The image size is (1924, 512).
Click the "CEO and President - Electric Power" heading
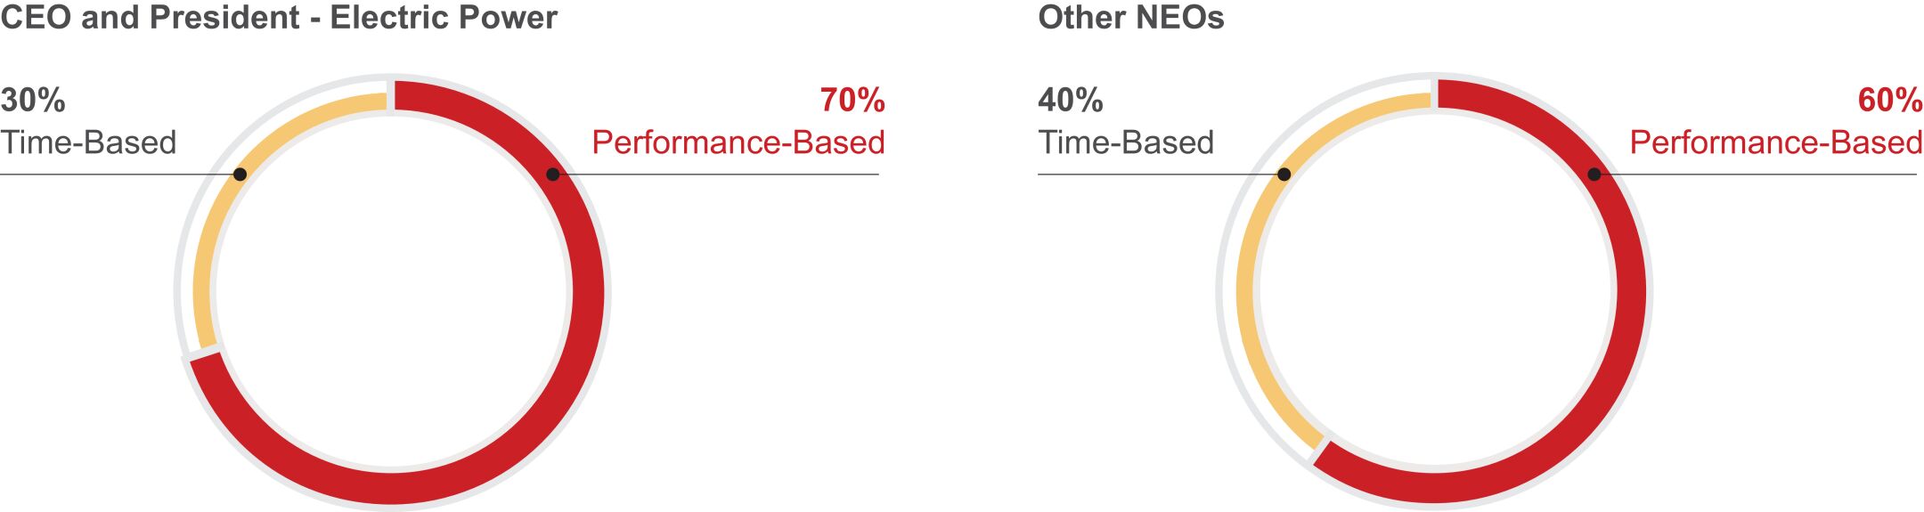(x=279, y=18)
